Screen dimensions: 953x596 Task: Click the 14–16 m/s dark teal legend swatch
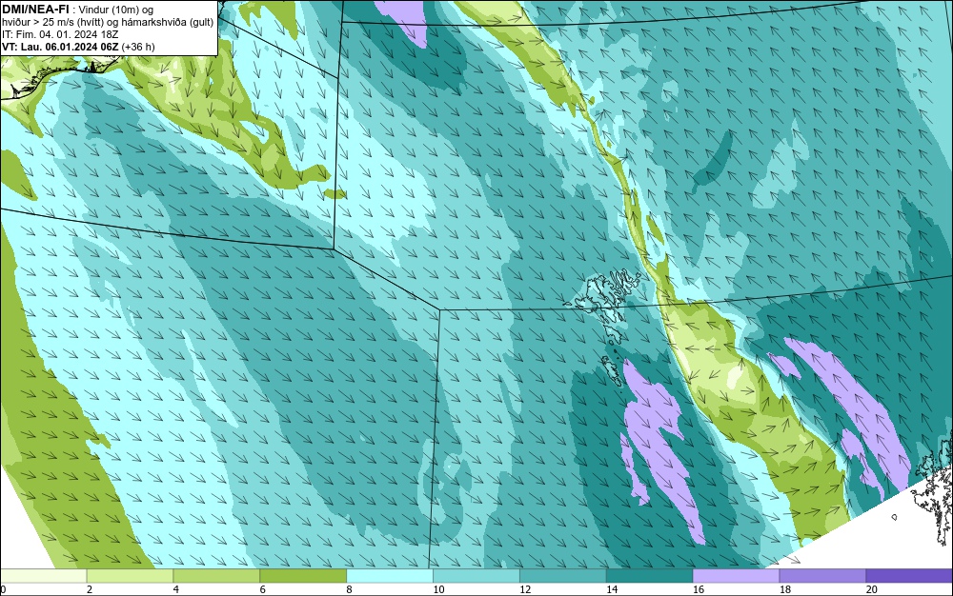[x=650, y=576]
